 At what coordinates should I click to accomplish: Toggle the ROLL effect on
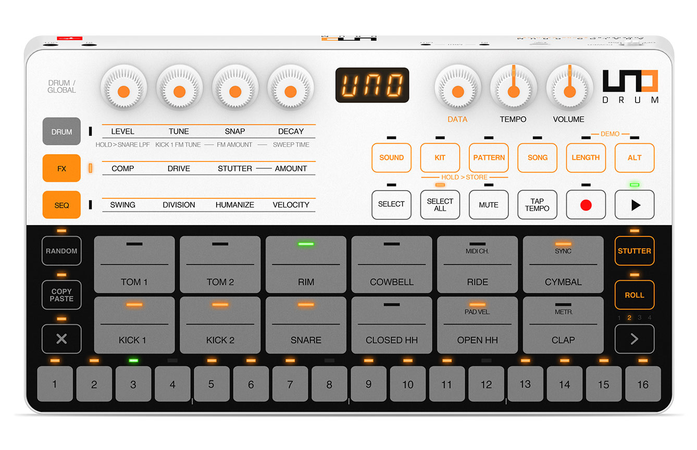[634, 295]
